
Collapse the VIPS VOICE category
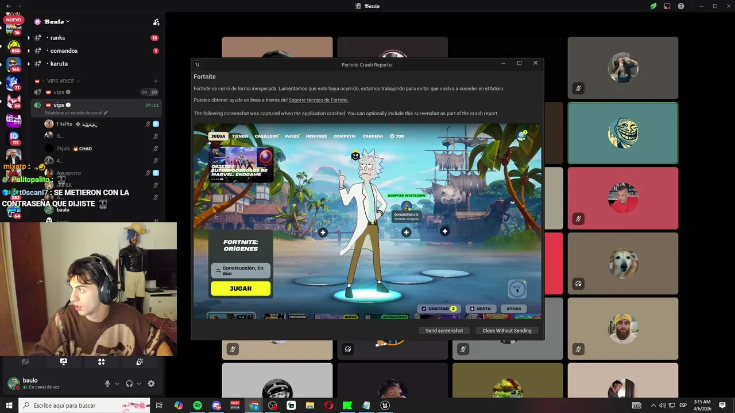(63, 81)
